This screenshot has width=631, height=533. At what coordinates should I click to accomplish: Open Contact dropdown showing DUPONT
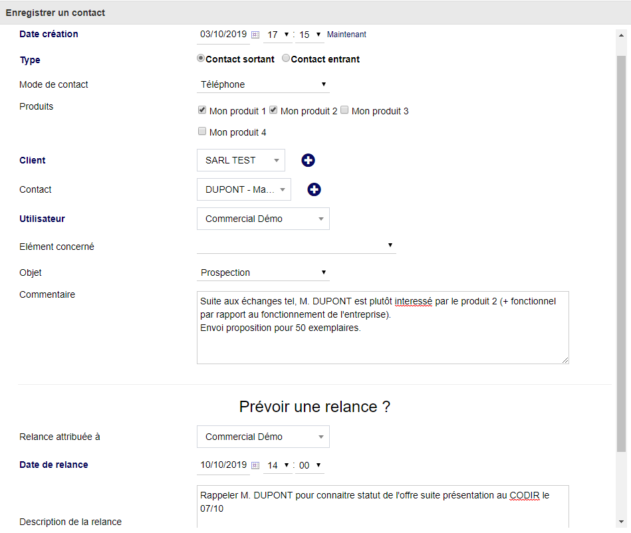244,189
